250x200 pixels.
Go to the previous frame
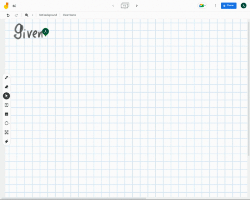pyautogui.click(x=113, y=6)
